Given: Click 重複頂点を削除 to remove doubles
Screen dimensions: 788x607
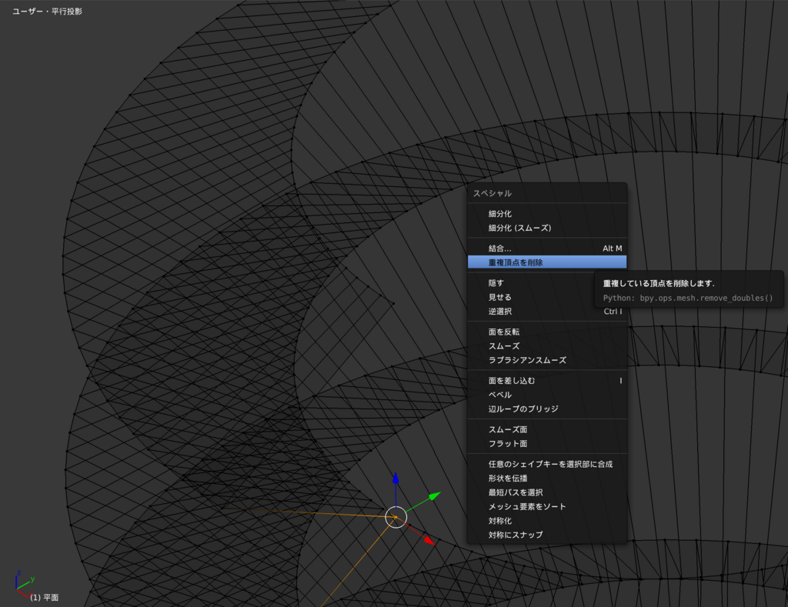Looking at the screenshot, I should (547, 262).
